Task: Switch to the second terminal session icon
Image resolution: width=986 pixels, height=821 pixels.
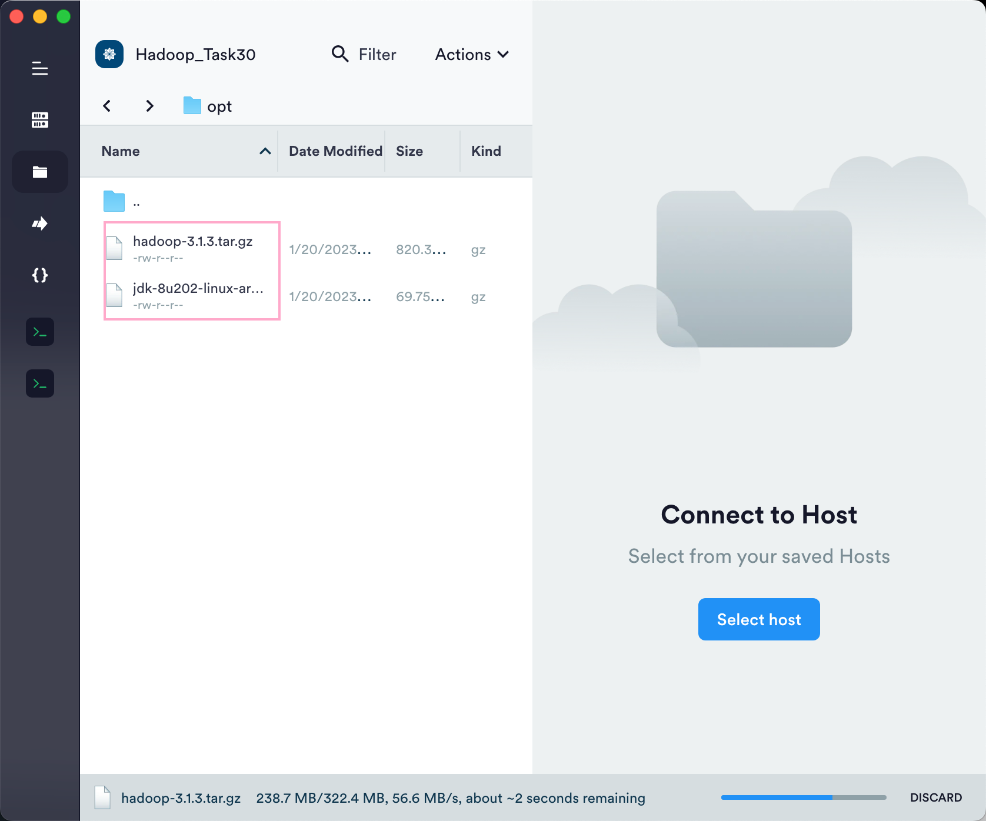Action: pyautogui.click(x=40, y=383)
